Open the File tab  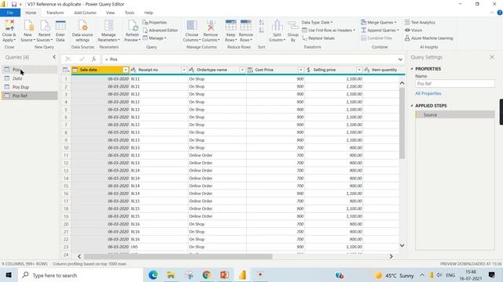pyautogui.click(x=10, y=13)
